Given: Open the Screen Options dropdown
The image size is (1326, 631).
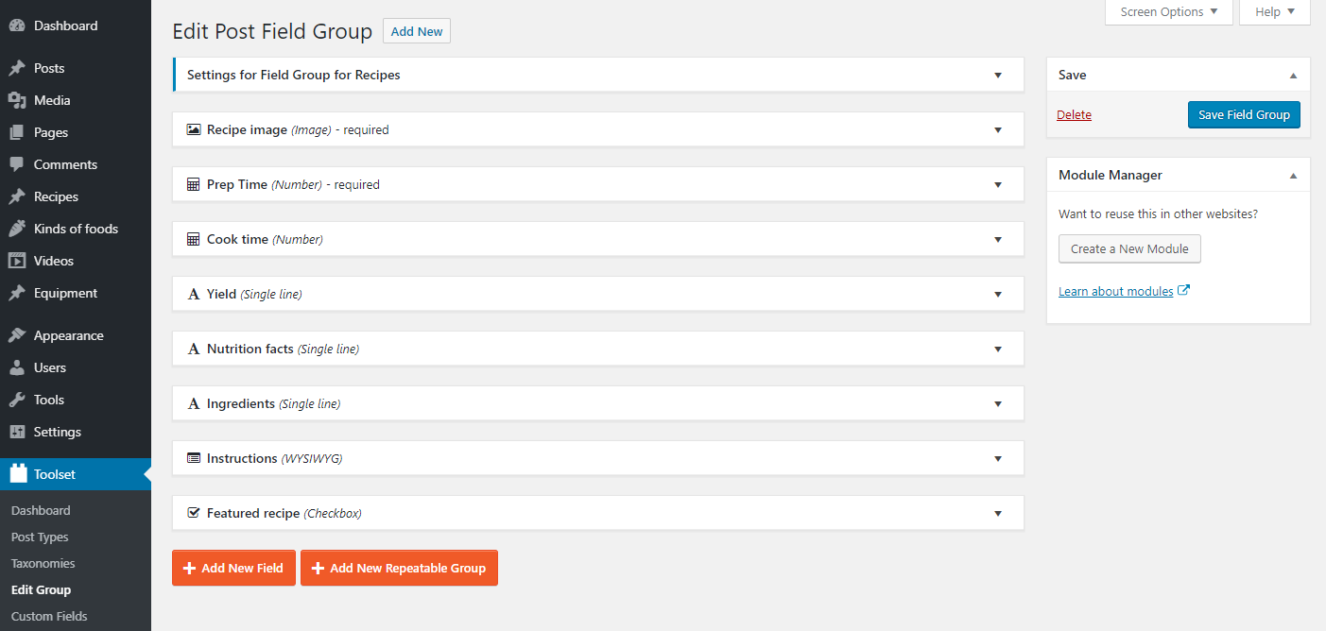Looking at the screenshot, I should 1169,12.
